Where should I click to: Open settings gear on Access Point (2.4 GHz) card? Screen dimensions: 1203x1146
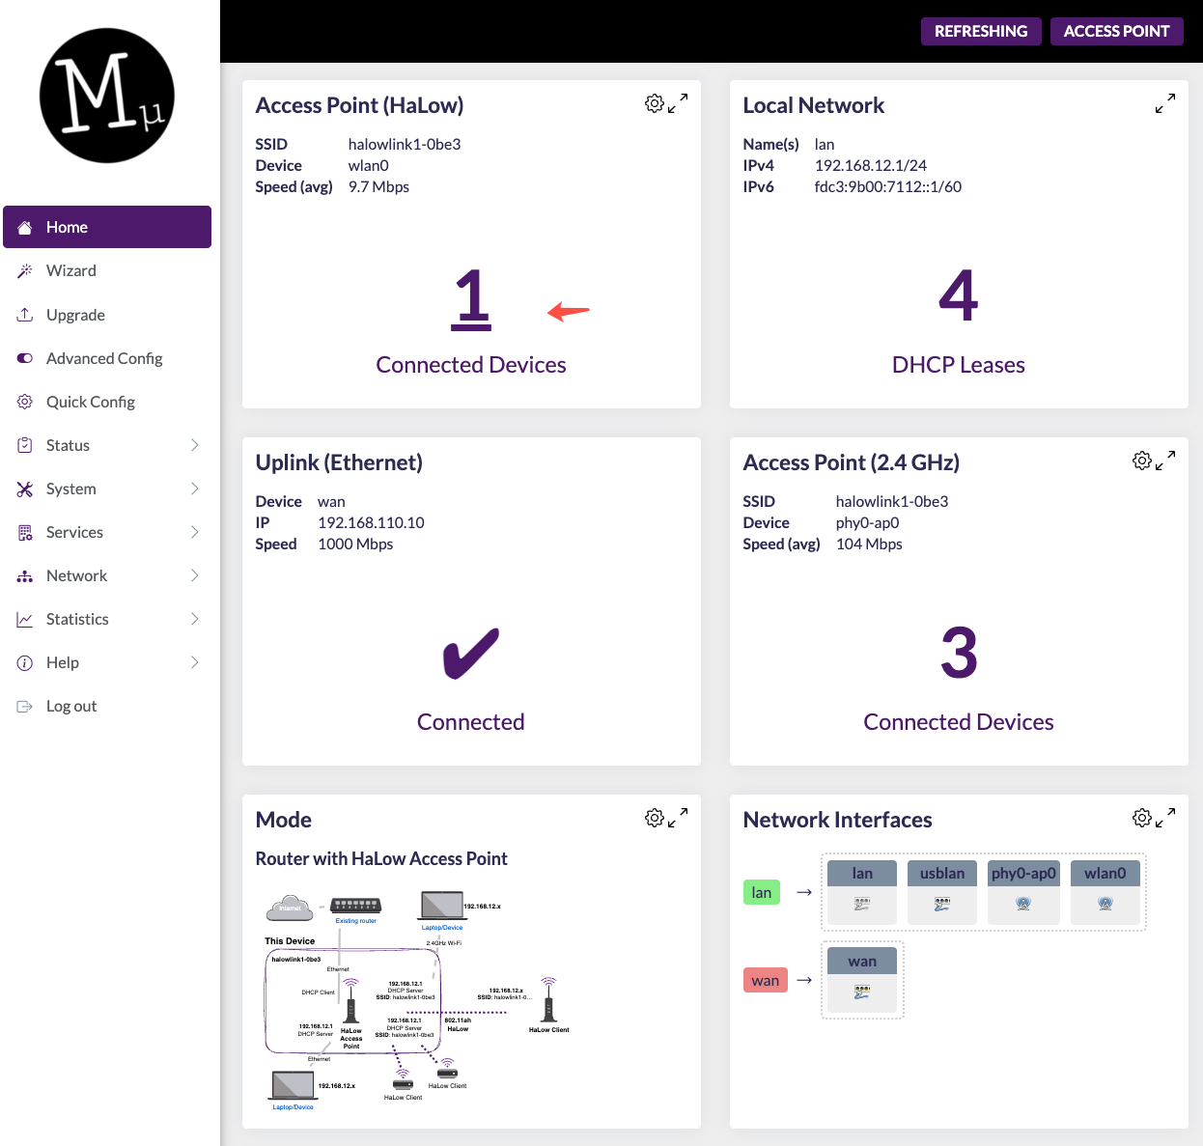(1142, 461)
